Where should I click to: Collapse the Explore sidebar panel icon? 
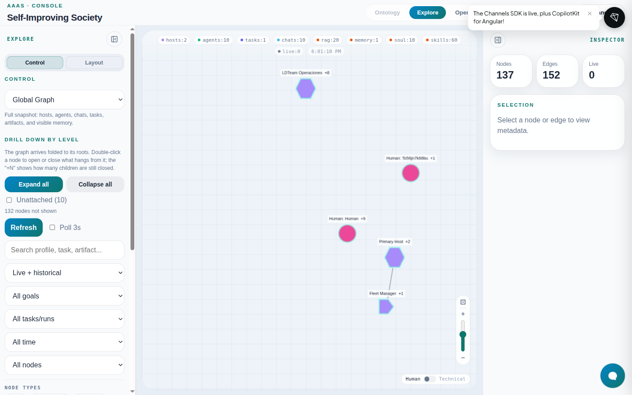pos(114,39)
